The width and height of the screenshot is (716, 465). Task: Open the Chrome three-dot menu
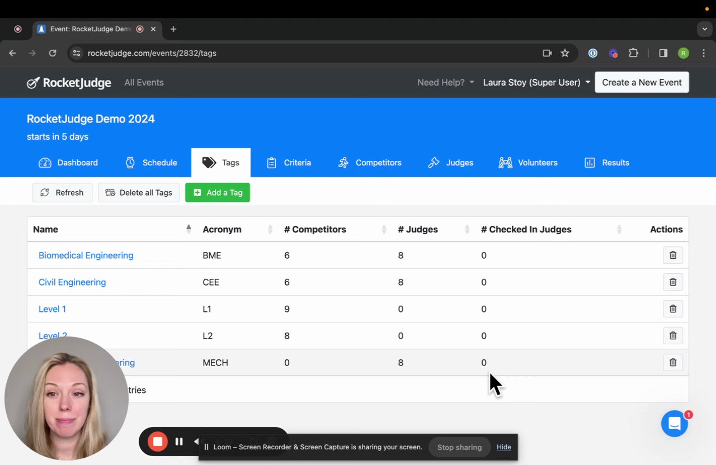tap(704, 53)
